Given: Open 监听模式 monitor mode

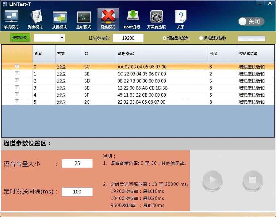Looking at the screenshot, I should (84, 20).
